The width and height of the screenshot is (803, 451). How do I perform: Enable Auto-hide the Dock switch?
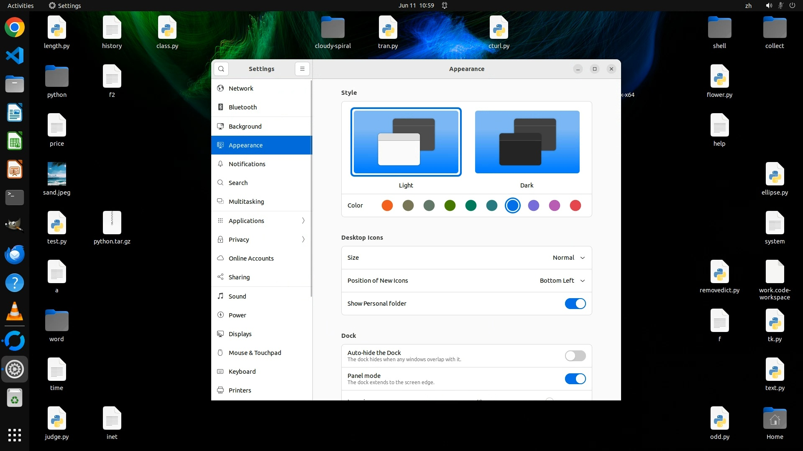tap(575, 356)
